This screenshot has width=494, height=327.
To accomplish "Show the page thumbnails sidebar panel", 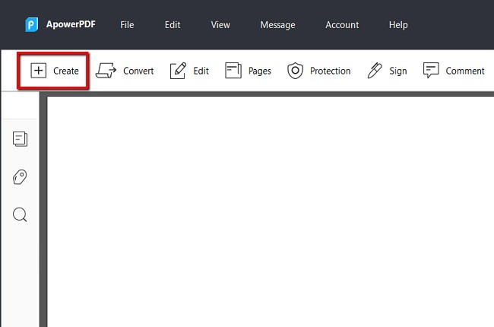I will pyautogui.click(x=21, y=138).
